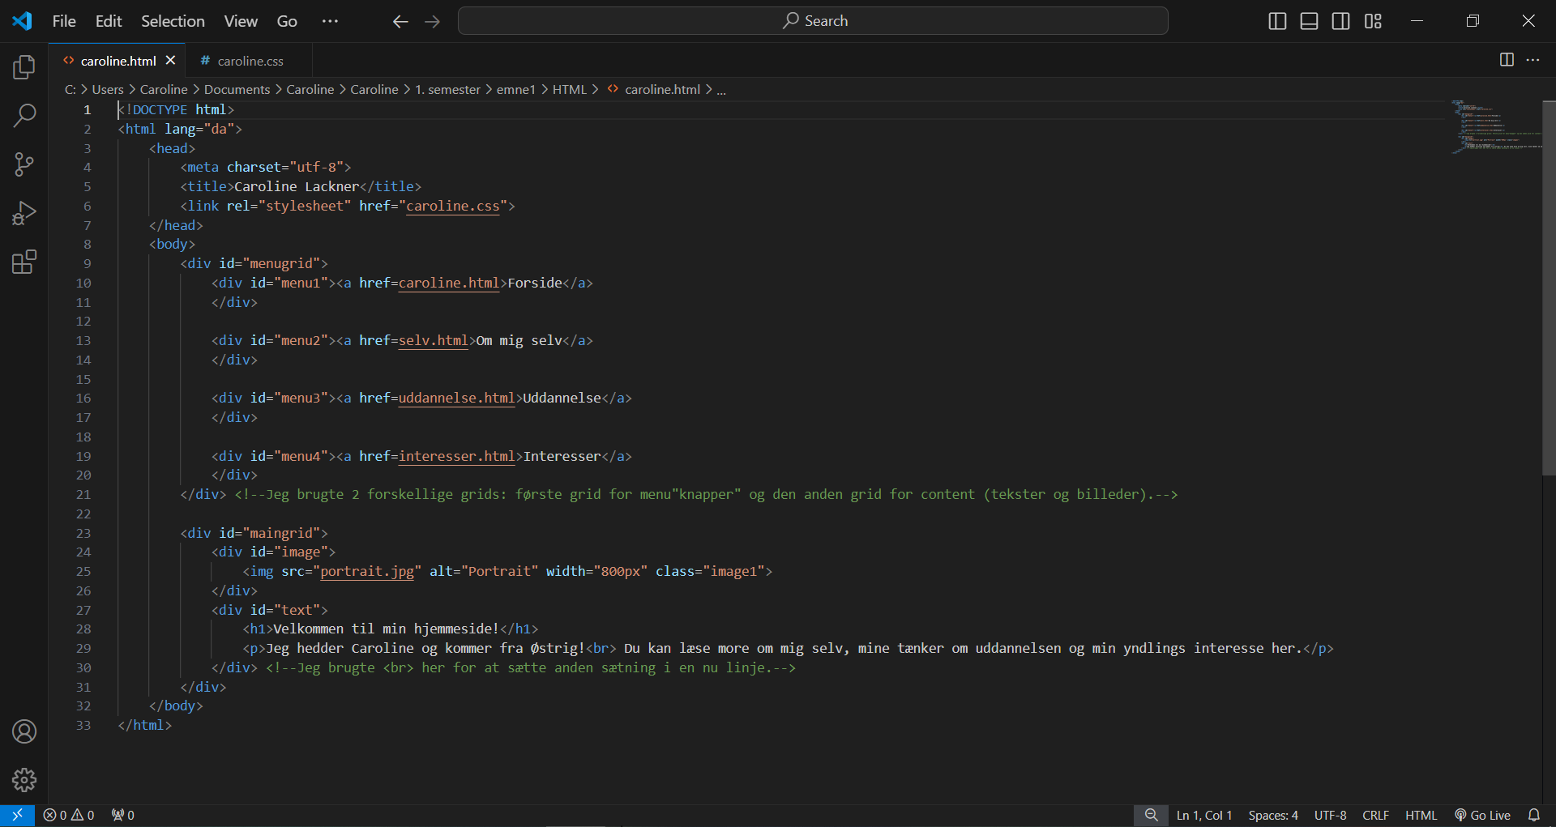Open the Extensions view
The image size is (1556, 827).
[x=24, y=262]
